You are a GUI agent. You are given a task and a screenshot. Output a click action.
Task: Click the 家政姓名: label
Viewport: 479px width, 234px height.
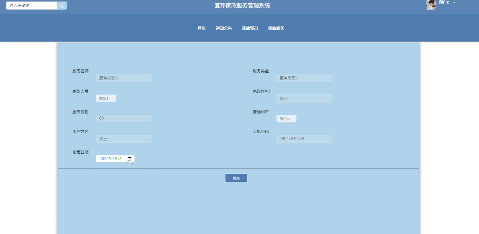click(261, 91)
